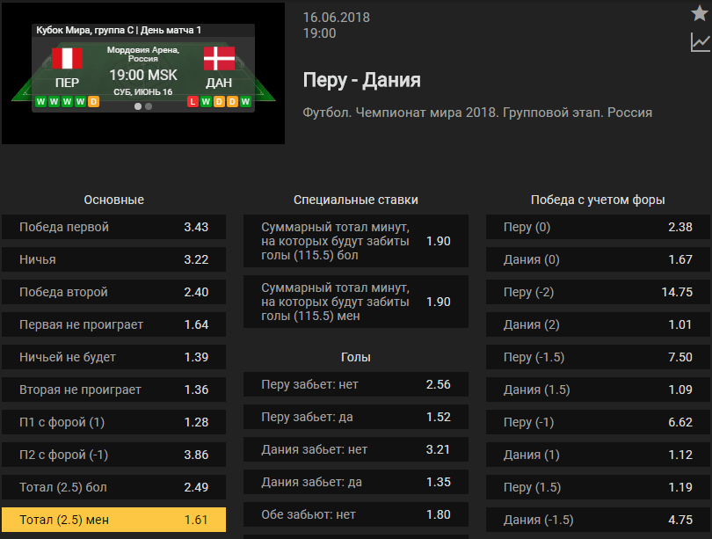
Task: Pick П1 с форой (1) bet
Action: pyautogui.click(x=114, y=422)
